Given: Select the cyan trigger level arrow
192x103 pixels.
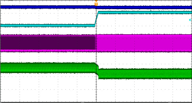Looking at the screenshot, I should [190, 20].
